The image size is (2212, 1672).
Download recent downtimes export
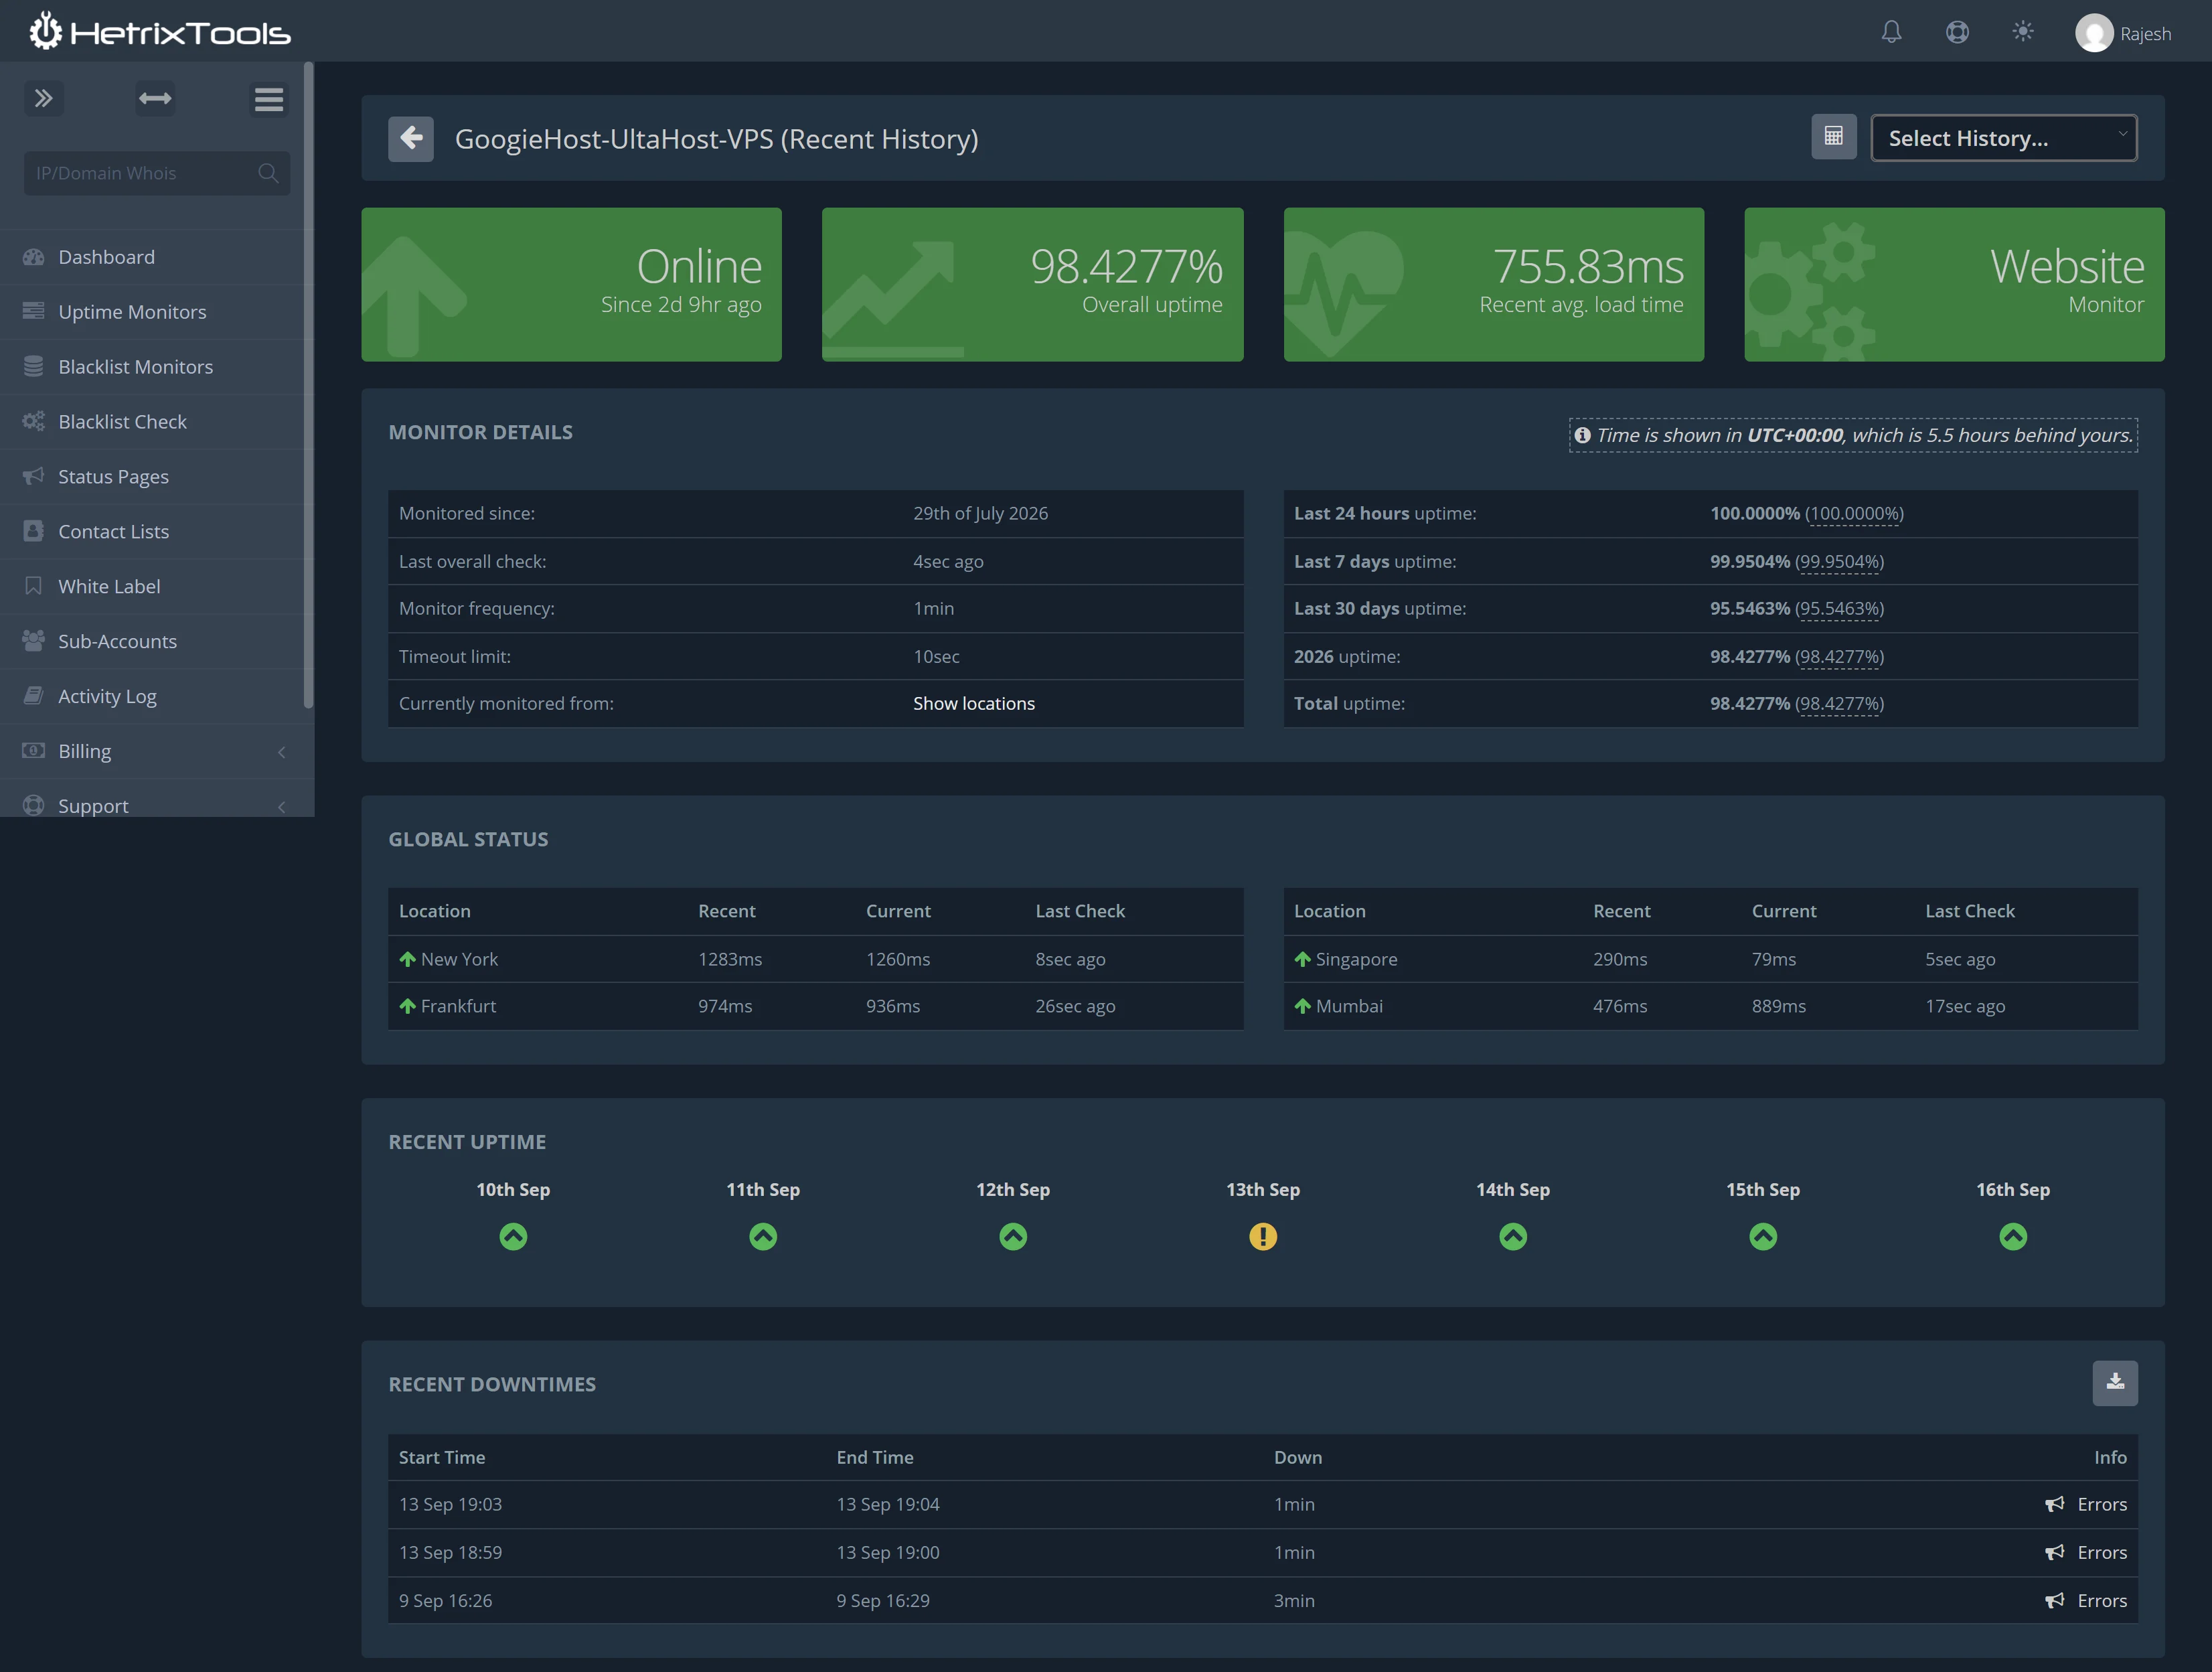pos(2115,1383)
